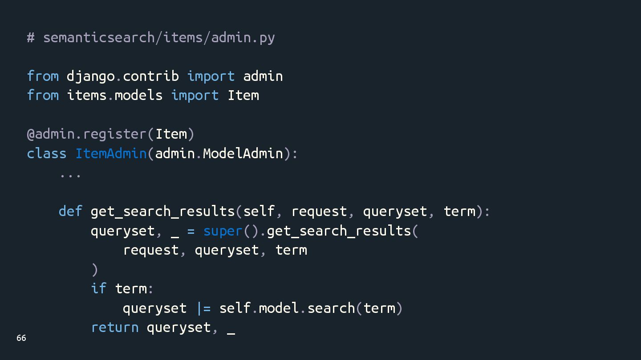Click the slide number 66
The height and width of the screenshot is (360, 641).
[x=21, y=338]
